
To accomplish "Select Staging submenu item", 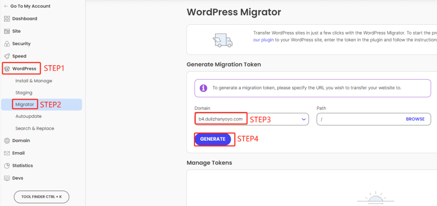I will [24, 93].
